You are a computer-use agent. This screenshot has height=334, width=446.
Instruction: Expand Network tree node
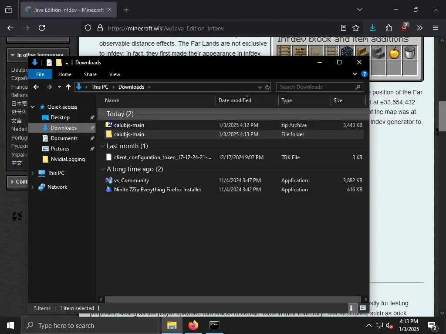coord(32,187)
